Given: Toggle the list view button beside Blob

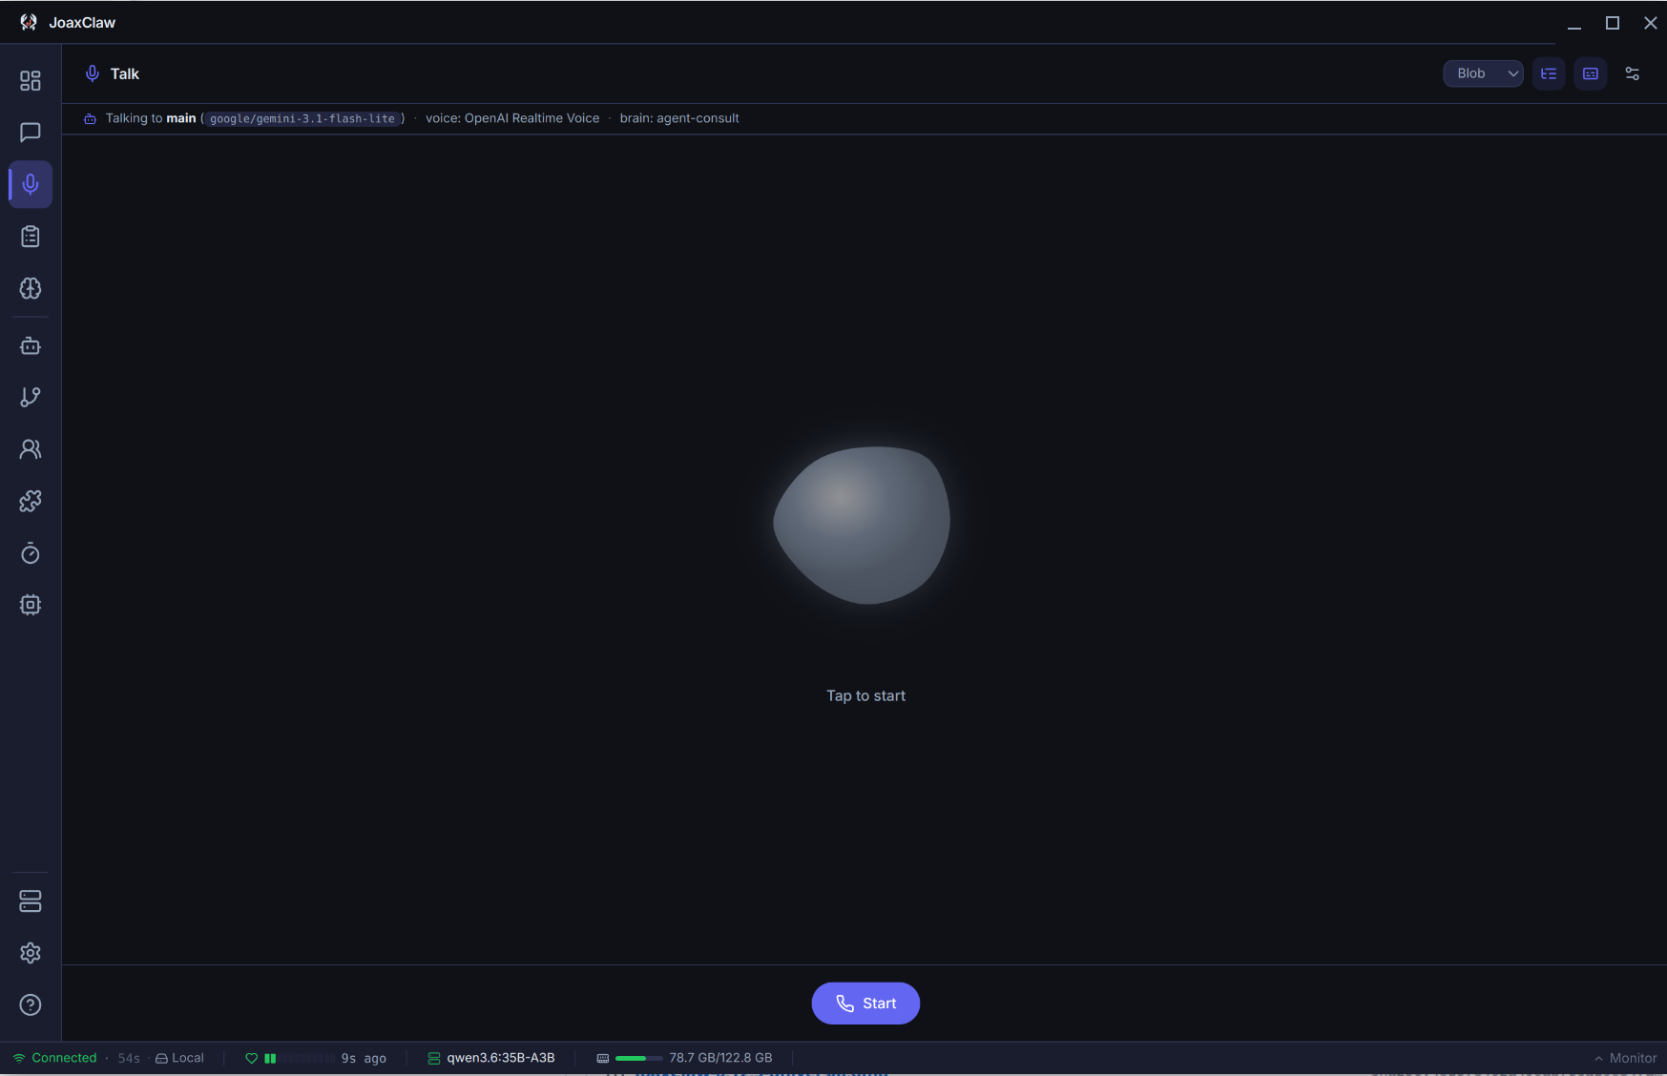Looking at the screenshot, I should click(1549, 73).
